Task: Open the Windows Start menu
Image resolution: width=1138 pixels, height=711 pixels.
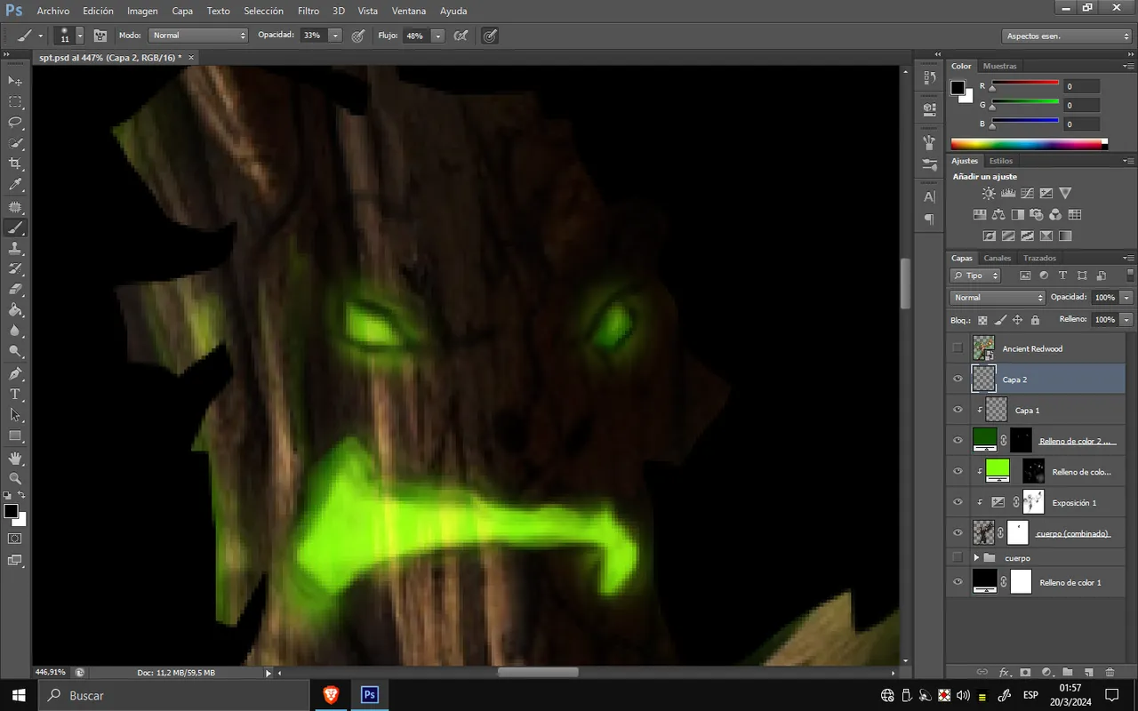Action: (x=19, y=695)
